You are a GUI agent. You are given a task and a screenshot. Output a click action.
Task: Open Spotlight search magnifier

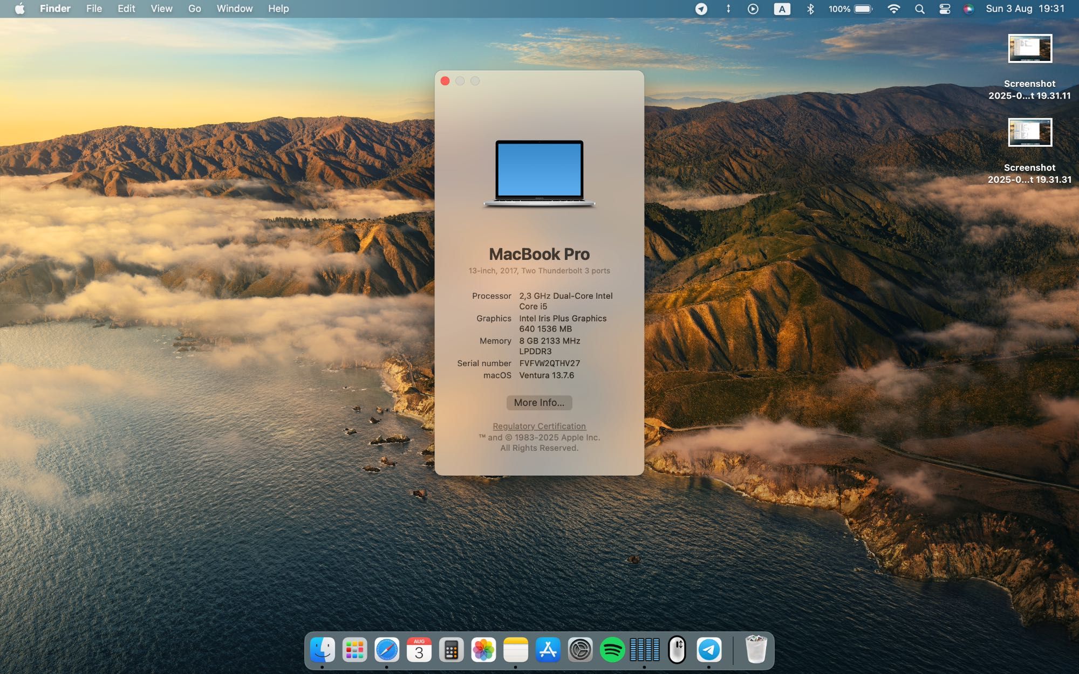pos(919,9)
